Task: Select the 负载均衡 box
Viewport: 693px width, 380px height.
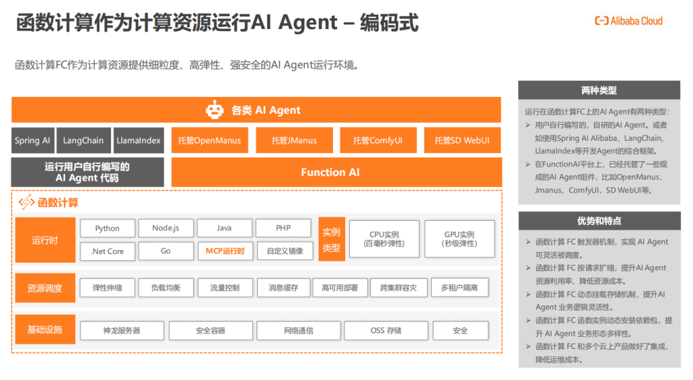Action: [x=166, y=288]
